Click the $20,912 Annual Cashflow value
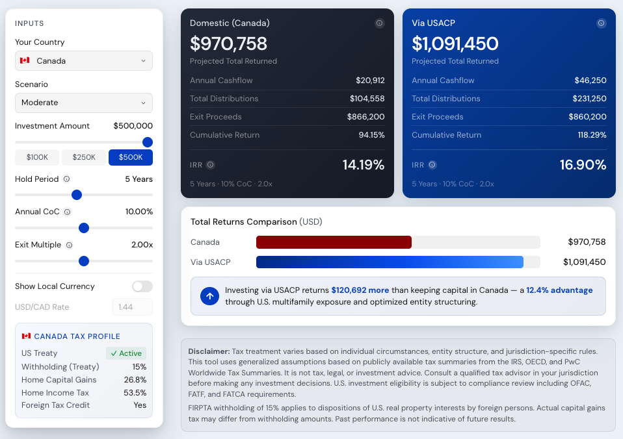The width and height of the screenshot is (623, 439). [x=370, y=81]
